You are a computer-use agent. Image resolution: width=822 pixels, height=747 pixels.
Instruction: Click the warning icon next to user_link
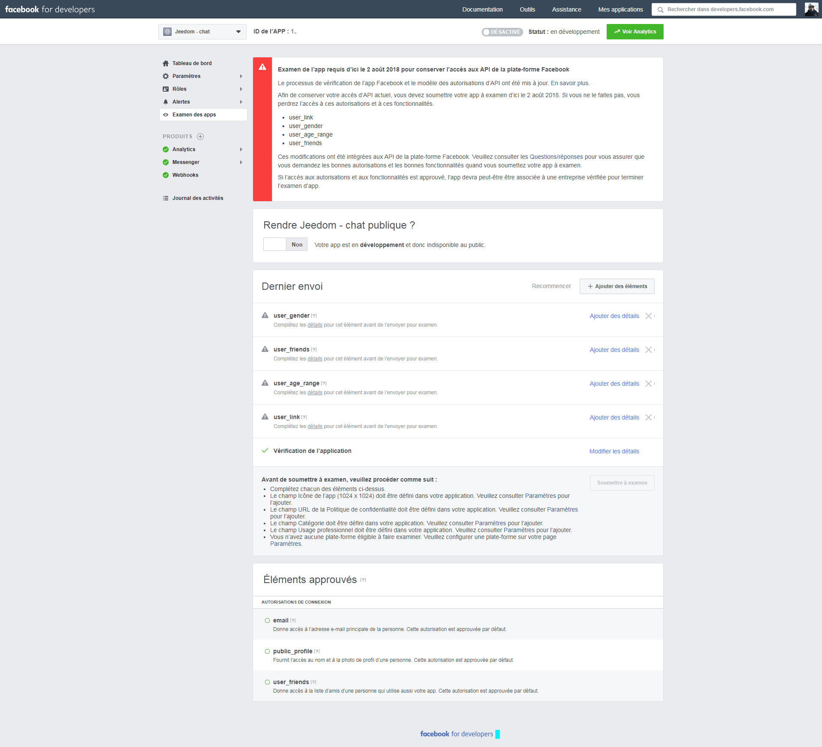click(265, 417)
